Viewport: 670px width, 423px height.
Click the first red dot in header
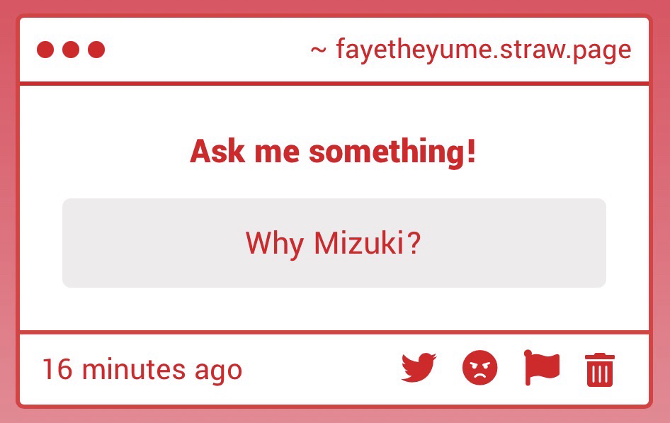[45, 50]
